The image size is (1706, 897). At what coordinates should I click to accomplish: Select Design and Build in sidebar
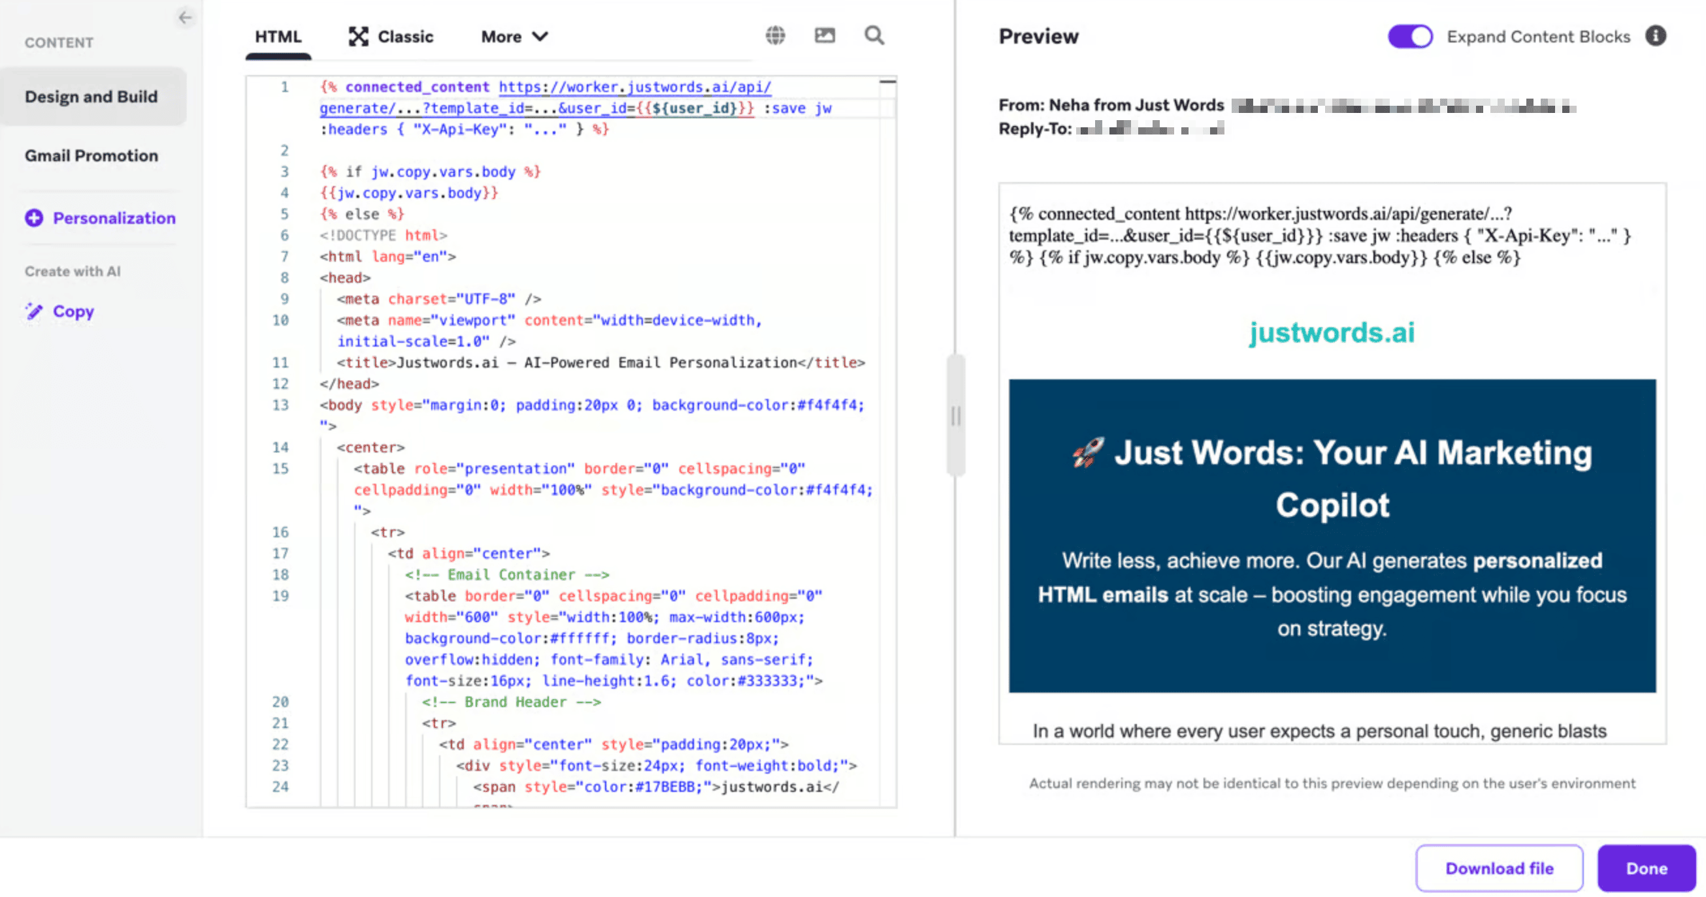click(91, 96)
